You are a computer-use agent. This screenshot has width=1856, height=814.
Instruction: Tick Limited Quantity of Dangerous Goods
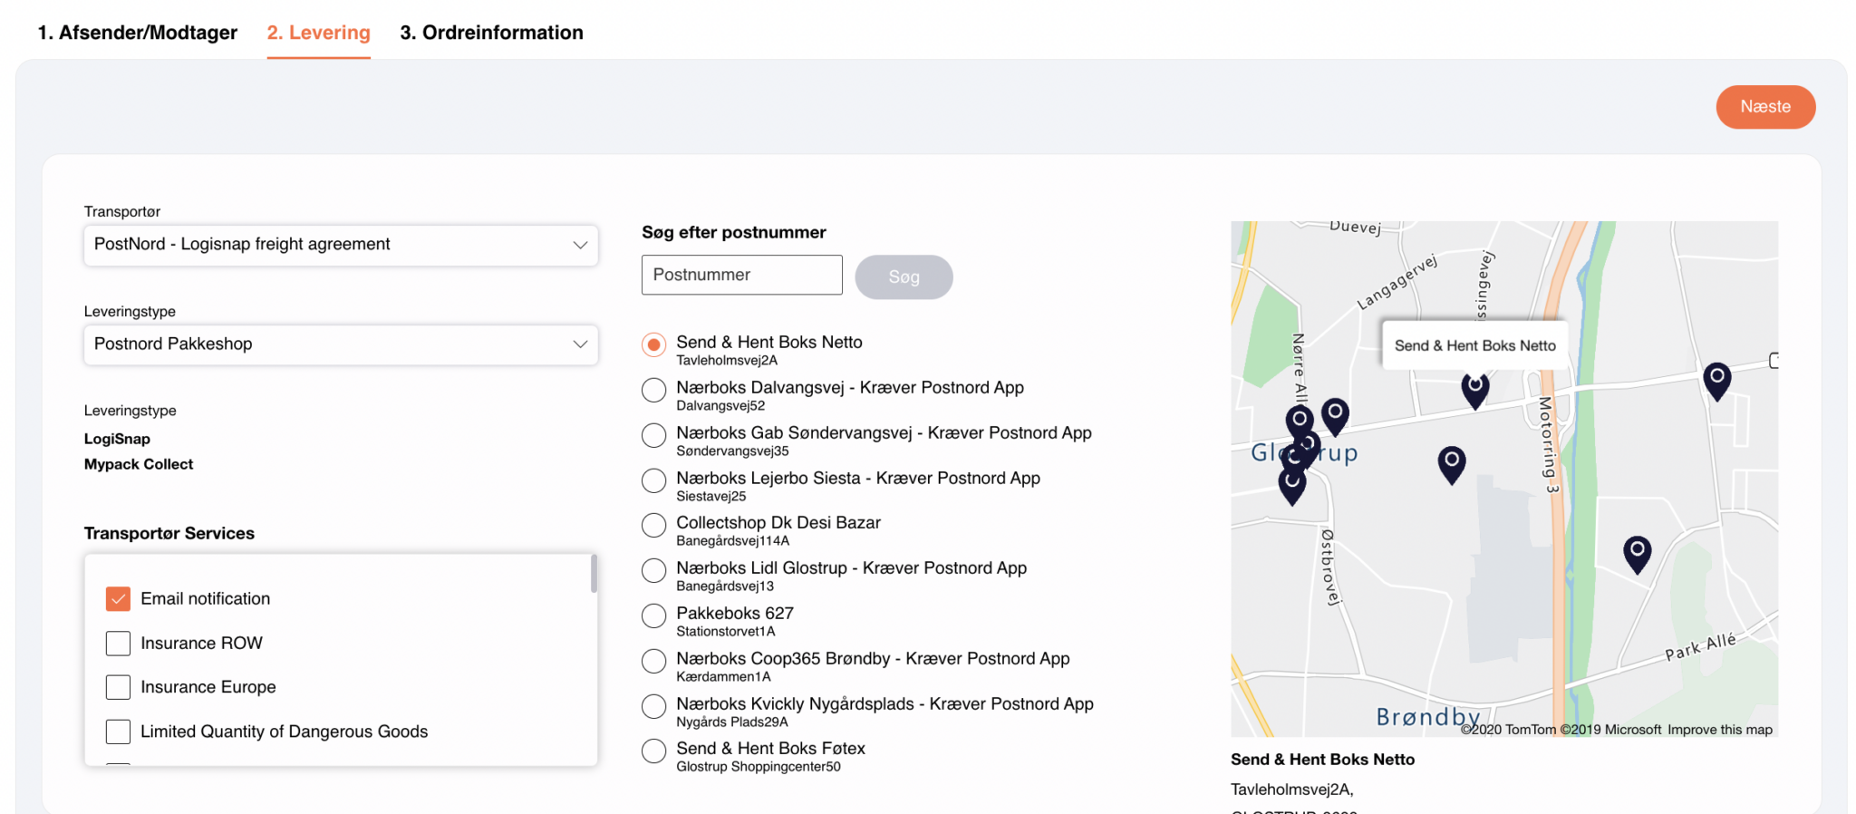click(118, 732)
